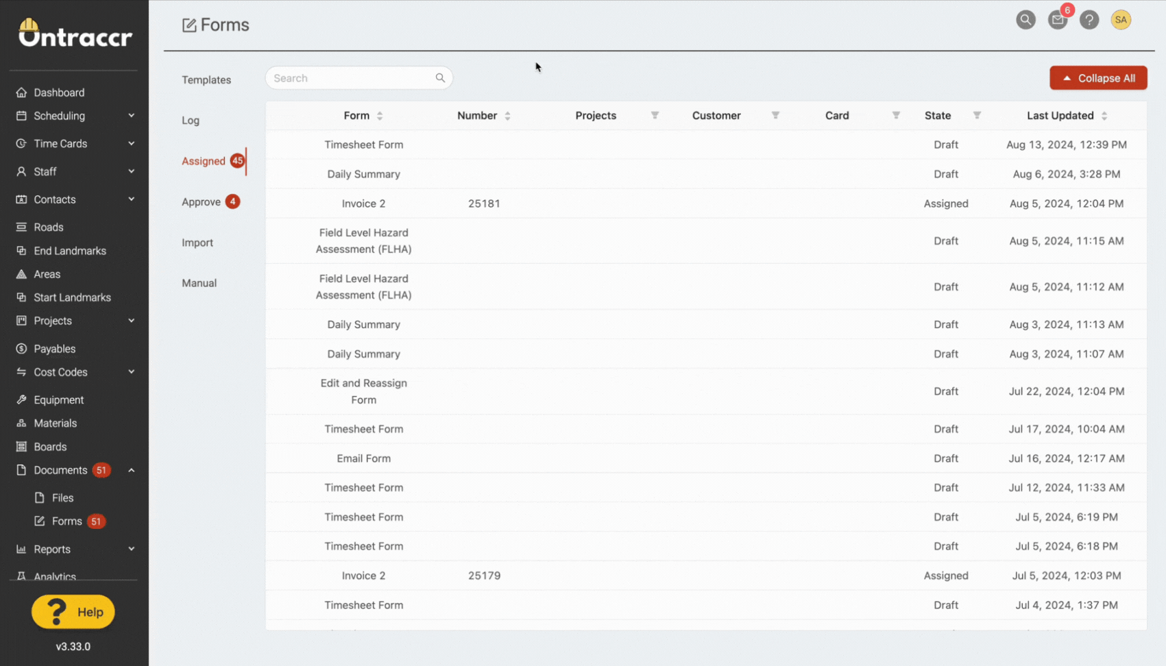This screenshot has width=1166, height=666.
Task: Click the Areas triangle icon
Action: [21, 274]
